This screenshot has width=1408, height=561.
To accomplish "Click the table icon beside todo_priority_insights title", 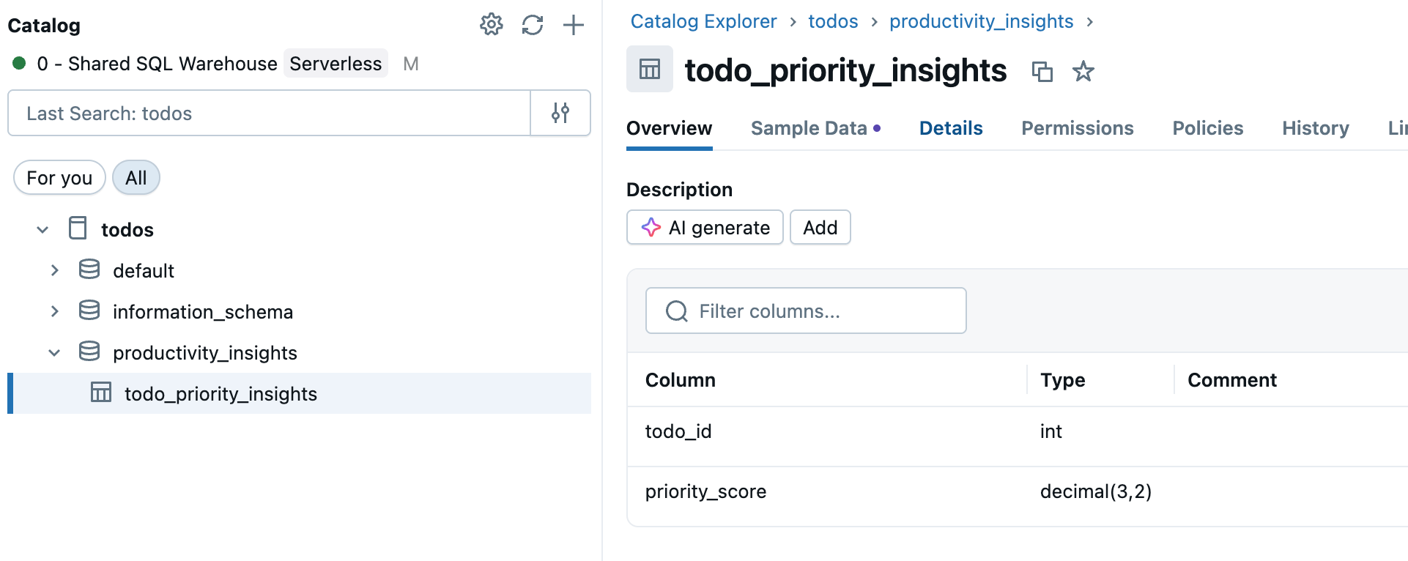I will [x=649, y=69].
